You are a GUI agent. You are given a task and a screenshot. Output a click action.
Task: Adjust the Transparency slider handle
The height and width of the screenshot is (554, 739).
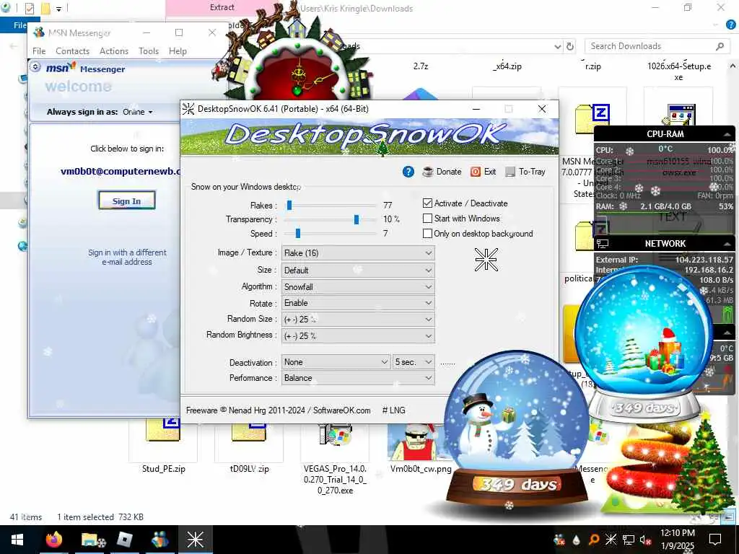tap(357, 219)
